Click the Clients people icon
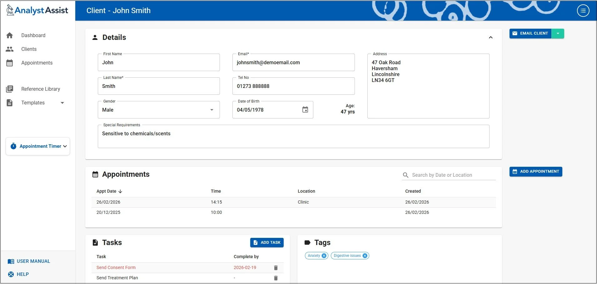 click(10, 49)
